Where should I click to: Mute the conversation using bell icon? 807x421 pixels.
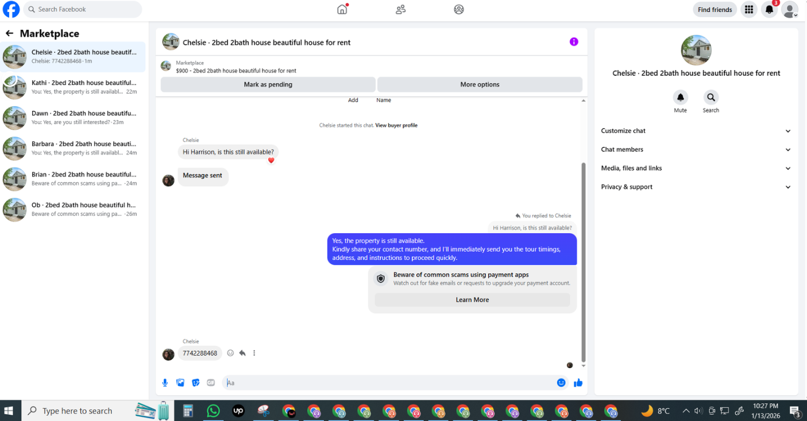[680, 97]
